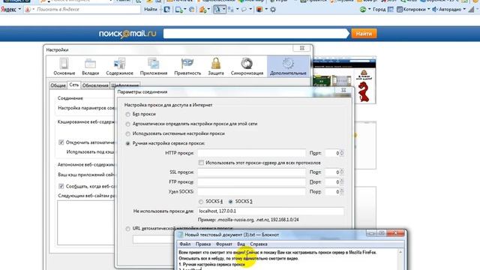Adjust the FTP proxy port spinner
The height and width of the screenshot is (270, 480).
tap(342, 182)
